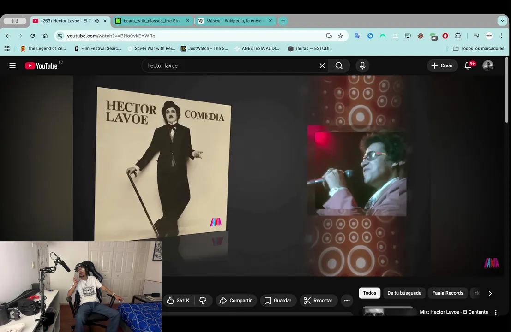Go back in browser history
The height and width of the screenshot is (332, 511).
[x=8, y=36]
